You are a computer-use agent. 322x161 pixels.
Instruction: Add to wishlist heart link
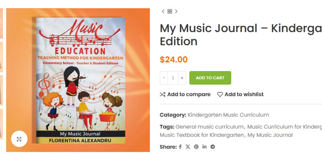coord(240,94)
